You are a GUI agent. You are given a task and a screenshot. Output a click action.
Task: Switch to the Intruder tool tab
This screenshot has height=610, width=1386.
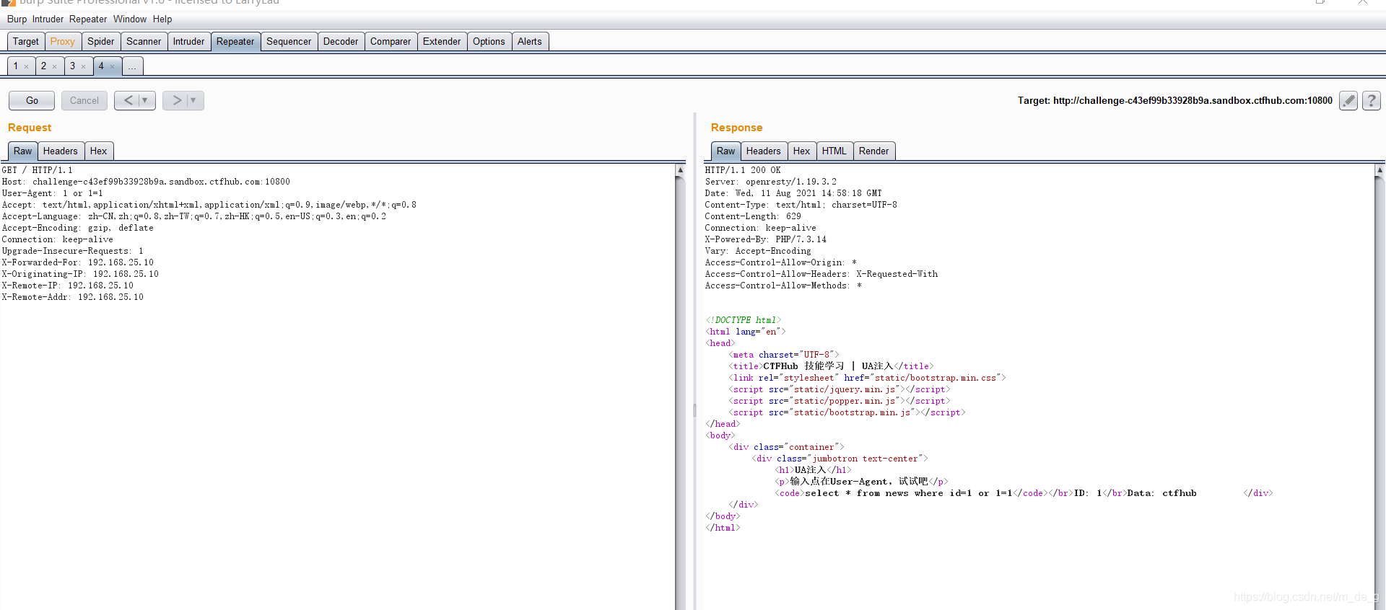point(188,42)
